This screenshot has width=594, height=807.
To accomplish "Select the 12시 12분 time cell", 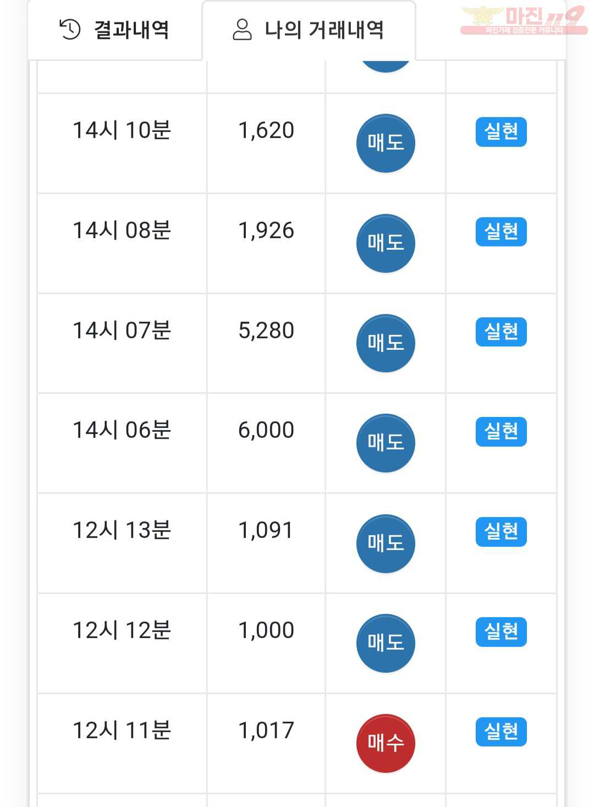I will (122, 644).
